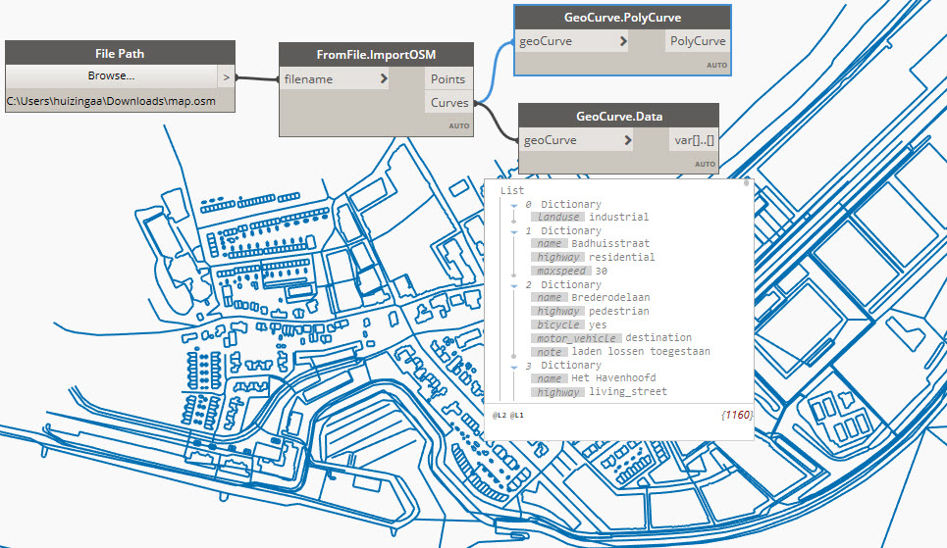This screenshot has height=548, width=947.
Task: Open filename port chevron on FromFile.ImportOSM
Action: tap(384, 78)
